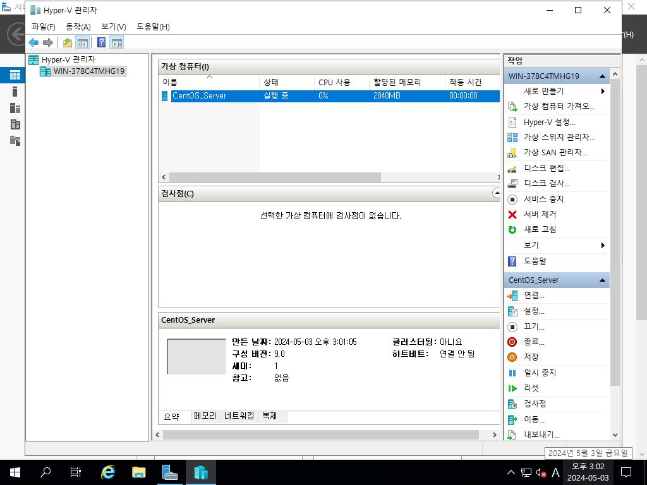
Task: Toggle the show/hide action pane icon
Action: pos(117,42)
